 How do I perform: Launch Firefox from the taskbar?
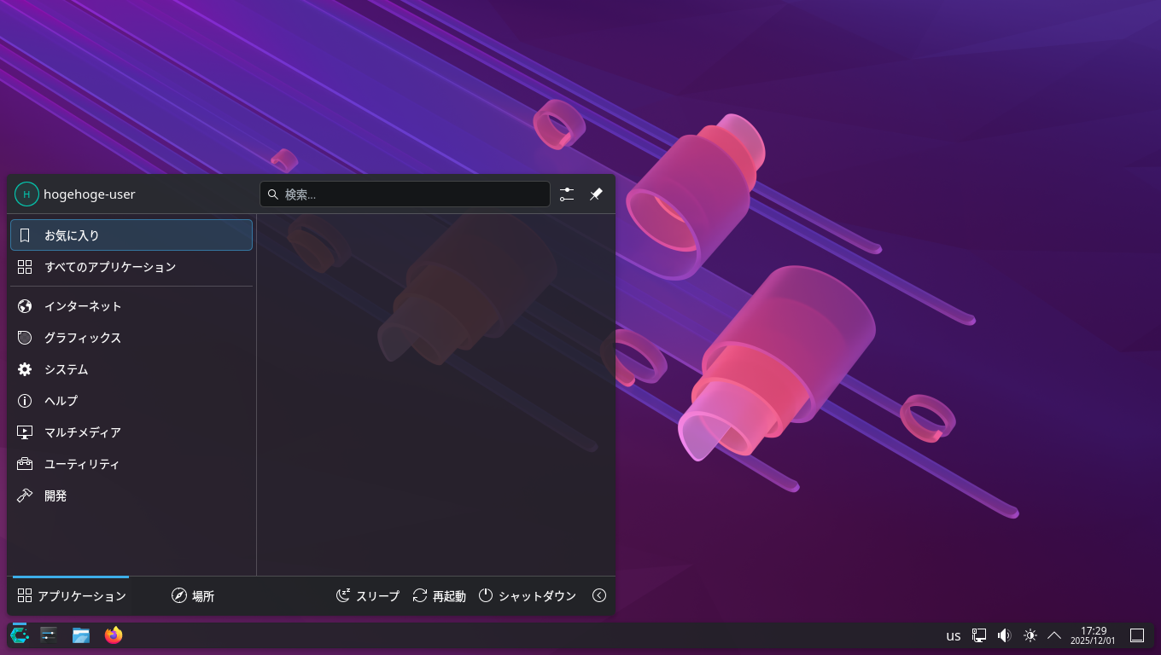[x=113, y=635]
